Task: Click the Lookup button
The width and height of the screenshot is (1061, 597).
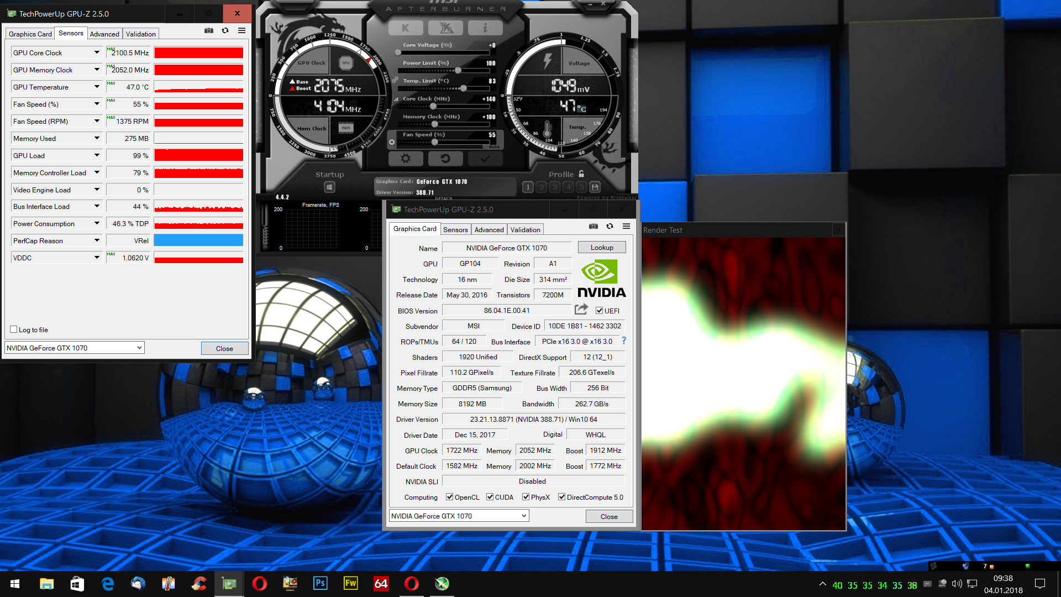Action: pyautogui.click(x=601, y=247)
